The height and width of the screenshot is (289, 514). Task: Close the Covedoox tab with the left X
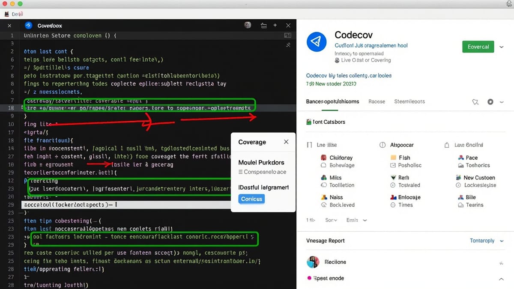(x=9, y=26)
